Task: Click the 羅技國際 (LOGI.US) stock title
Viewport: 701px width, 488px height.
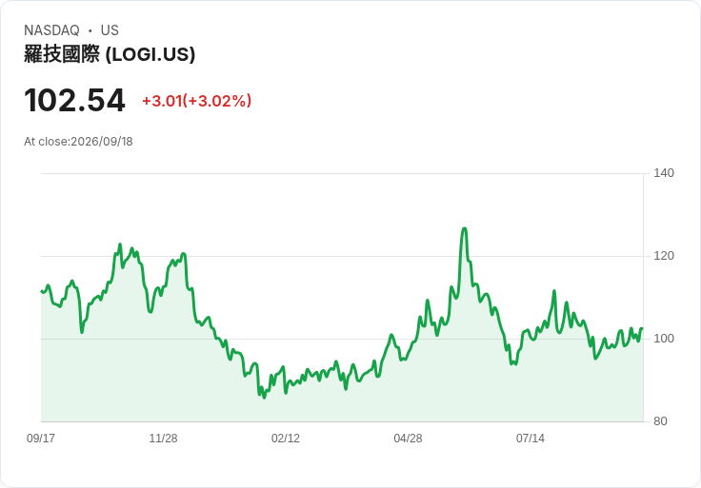Action: coord(110,54)
